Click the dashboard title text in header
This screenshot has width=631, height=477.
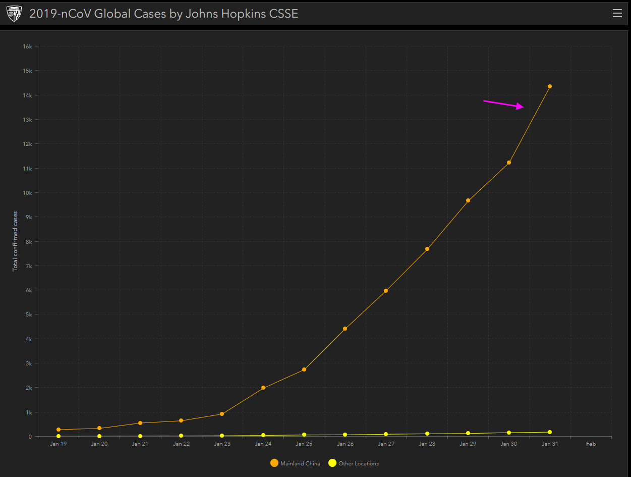tap(163, 14)
